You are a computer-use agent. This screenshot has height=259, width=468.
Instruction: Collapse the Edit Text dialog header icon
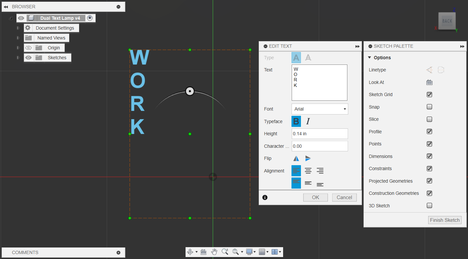[265, 46]
